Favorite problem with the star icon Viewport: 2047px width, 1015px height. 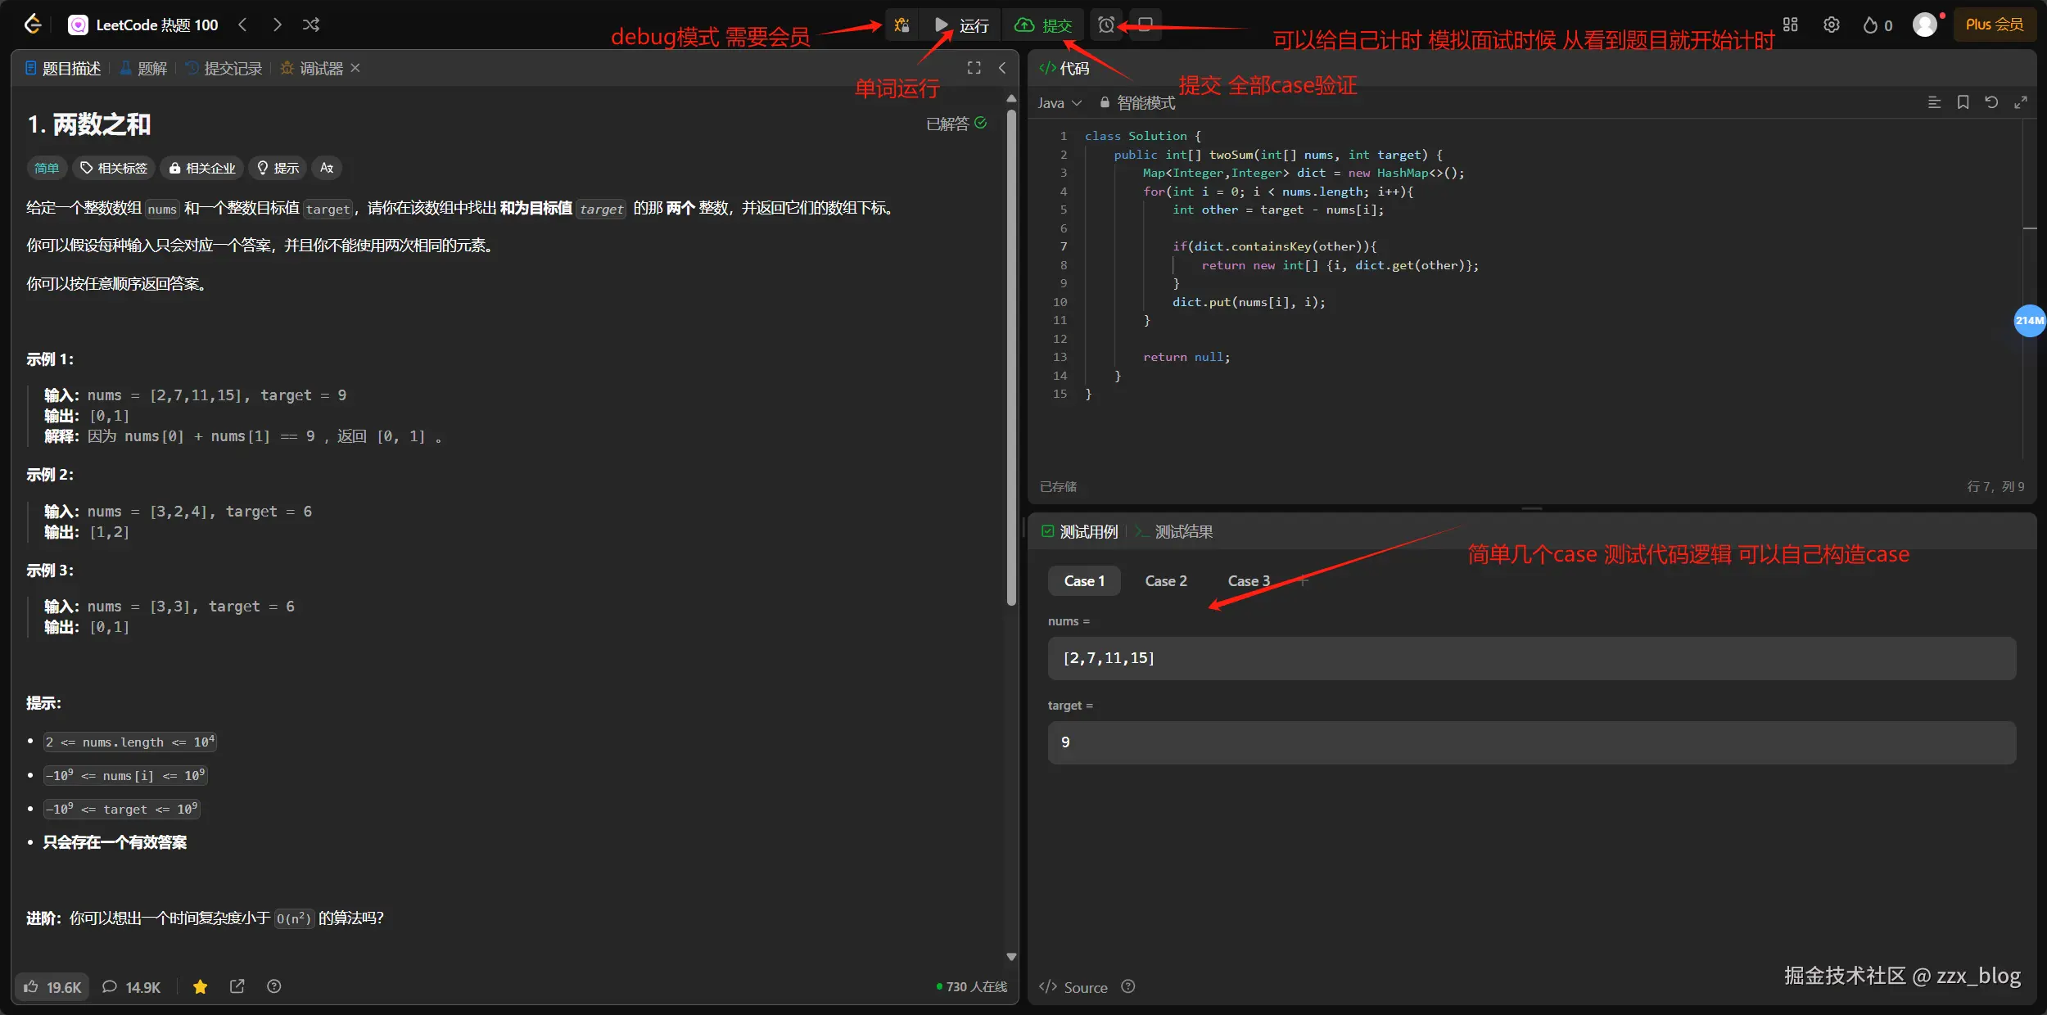pos(200,987)
